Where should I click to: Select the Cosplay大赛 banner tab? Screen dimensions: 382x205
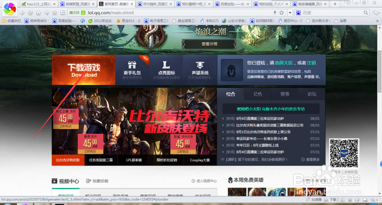click(200, 160)
